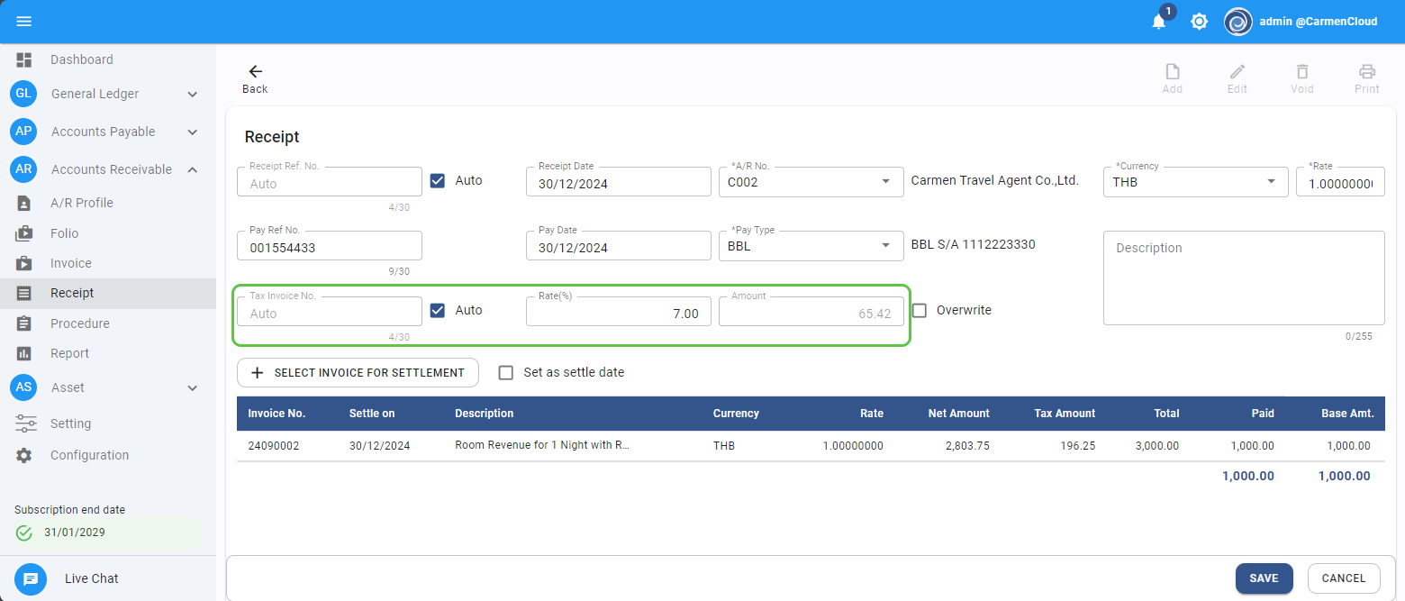Image resolution: width=1405 pixels, height=601 pixels.
Task: Enable the Overwrite checkbox
Action: (x=920, y=310)
